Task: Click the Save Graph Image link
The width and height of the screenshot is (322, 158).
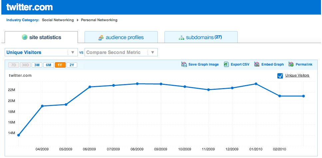Action: [203, 64]
